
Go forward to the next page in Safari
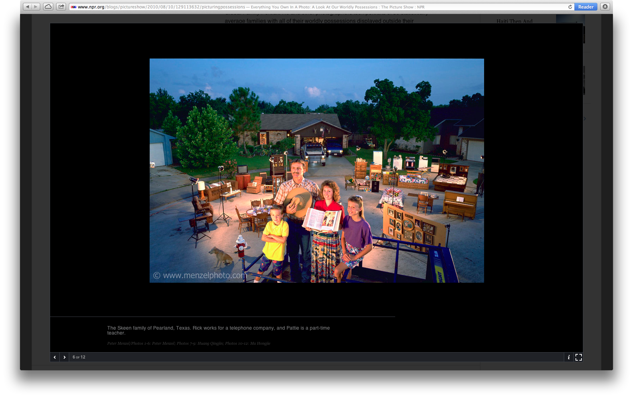(x=36, y=7)
